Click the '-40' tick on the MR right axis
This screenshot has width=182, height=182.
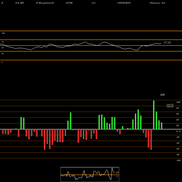coord(178,143)
